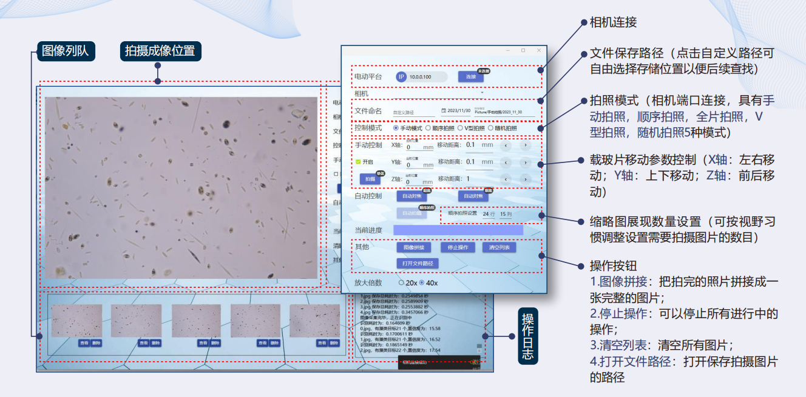Click the 停止操作 button

458,247
